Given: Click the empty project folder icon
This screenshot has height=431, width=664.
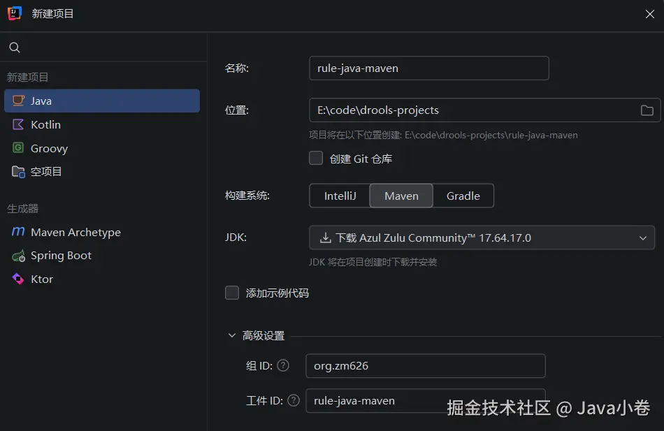Looking at the screenshot, I should 18,171.
